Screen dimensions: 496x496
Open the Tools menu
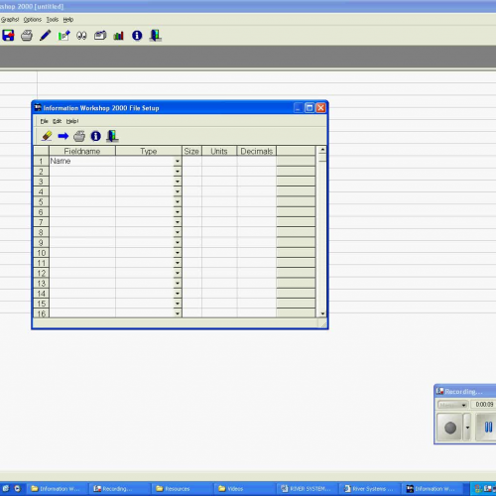tap(53, 20)
